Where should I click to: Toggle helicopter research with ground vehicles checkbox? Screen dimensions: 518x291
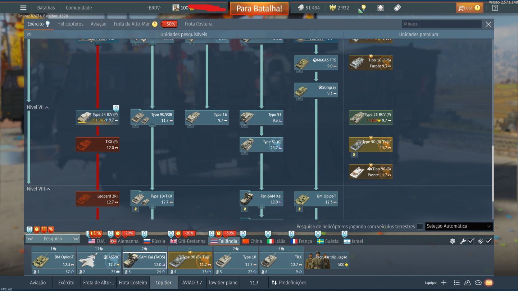pyautogui.click(x=420, y=227)
